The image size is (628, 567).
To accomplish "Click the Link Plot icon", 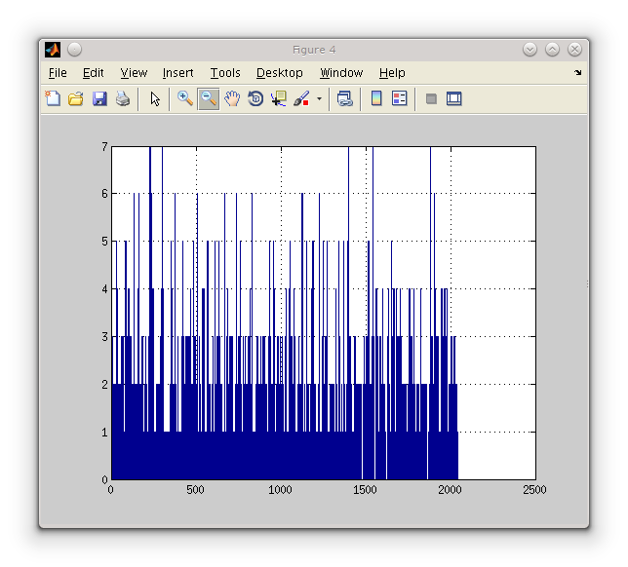I will tap(344, 98).
